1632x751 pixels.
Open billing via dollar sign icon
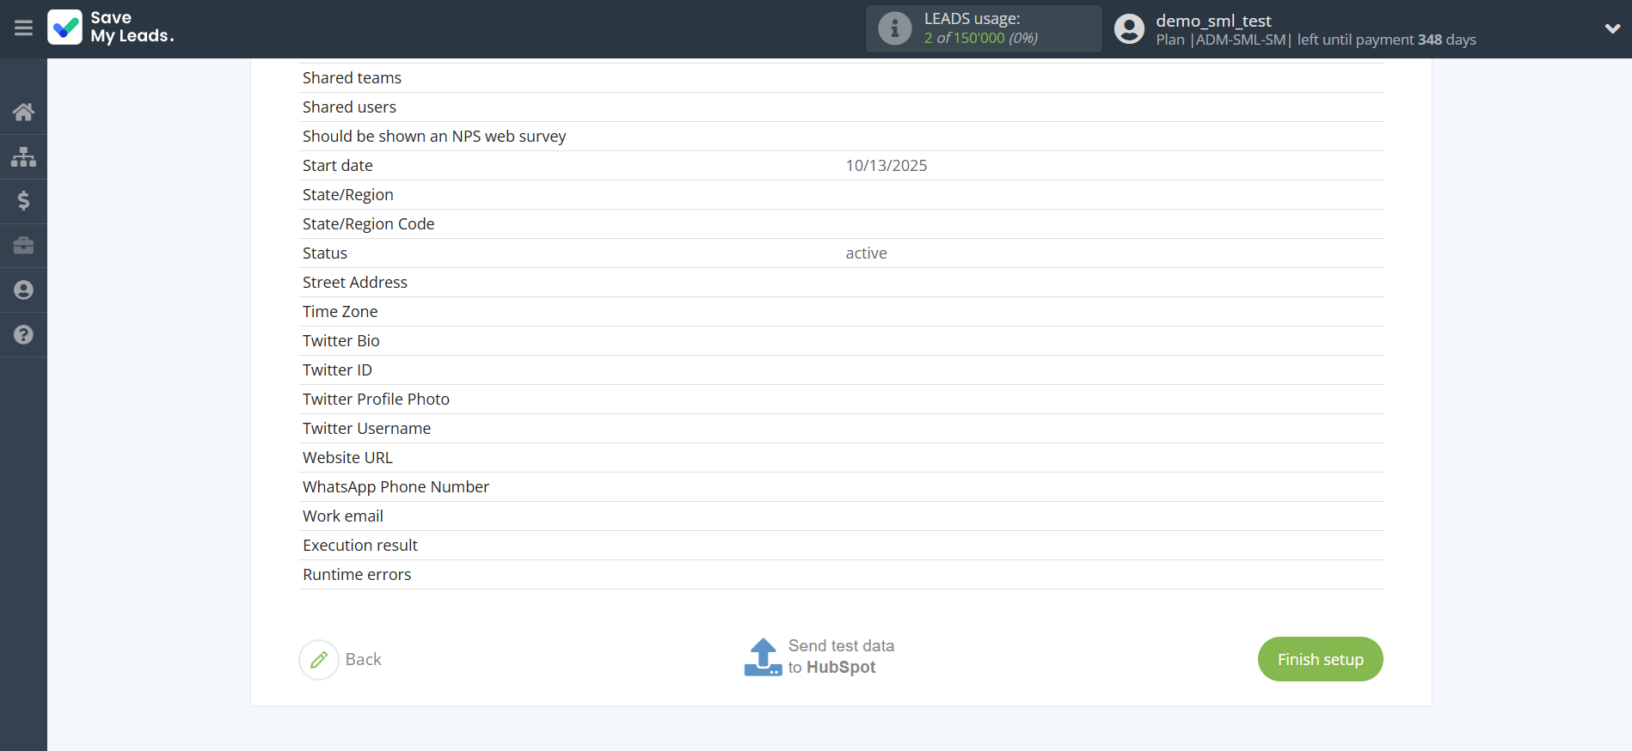pos(23,201)
